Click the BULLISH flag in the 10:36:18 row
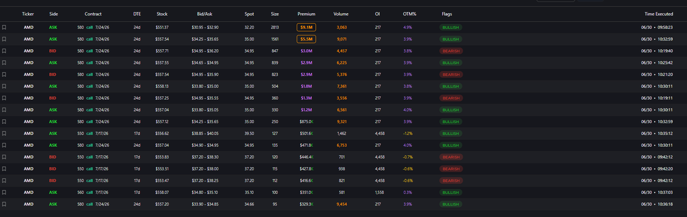Viewport: 687px width, 217px height. point(451,204)
